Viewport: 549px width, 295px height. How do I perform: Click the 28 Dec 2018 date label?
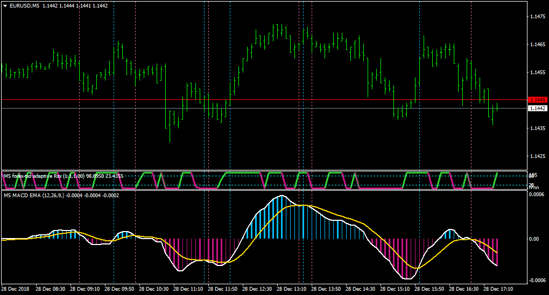click(16, 289)
